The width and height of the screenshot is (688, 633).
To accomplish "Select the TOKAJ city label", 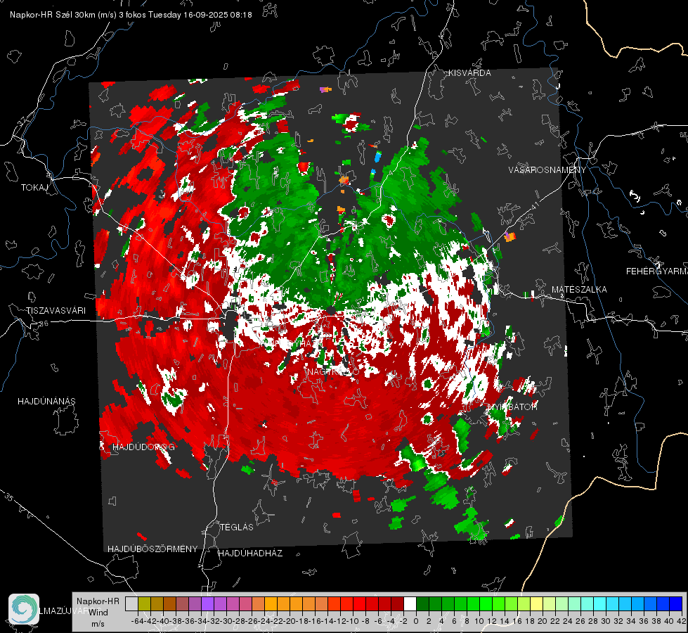I will (x=34, y=188).
